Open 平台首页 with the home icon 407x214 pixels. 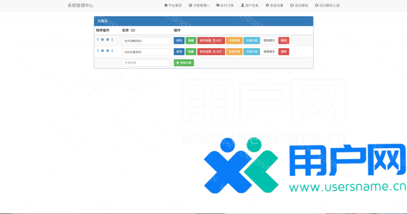[173, 6]
